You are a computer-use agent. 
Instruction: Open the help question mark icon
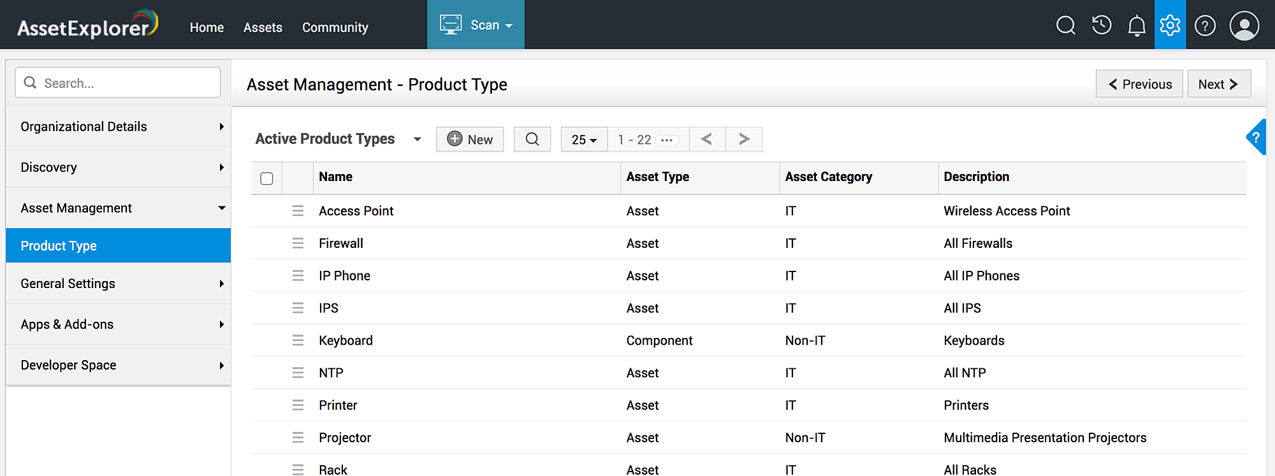pyautogui.click(x=1205, y=25)
